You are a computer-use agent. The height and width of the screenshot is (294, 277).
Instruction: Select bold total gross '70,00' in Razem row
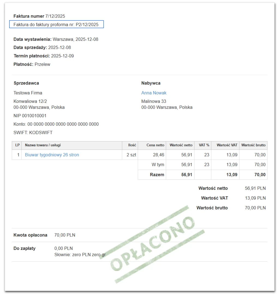point(260,175)
